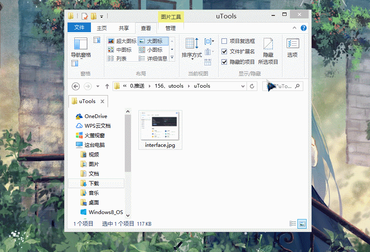This screenshot has height=252, width=370.
Task: Open the 音乐 folder
Action: click(90, 193)
